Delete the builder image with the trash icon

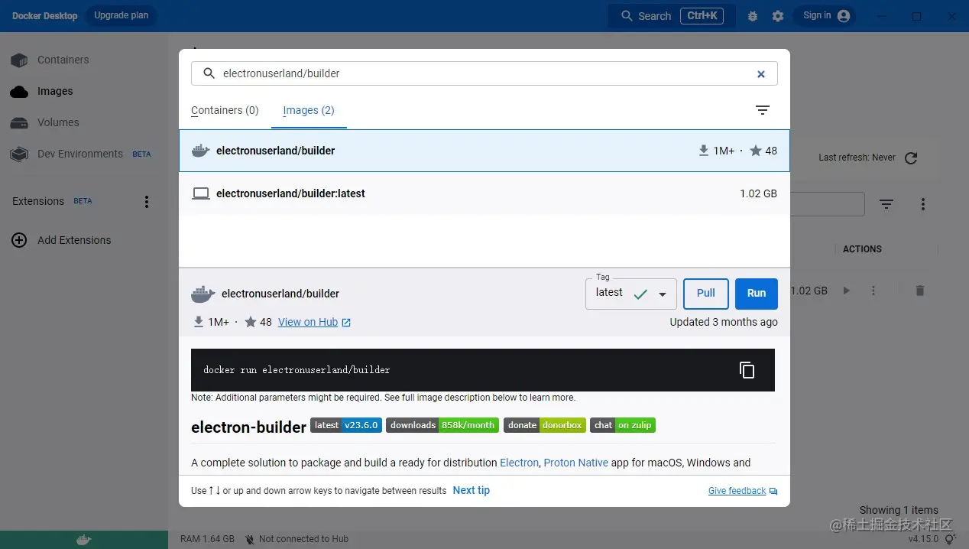919,291
